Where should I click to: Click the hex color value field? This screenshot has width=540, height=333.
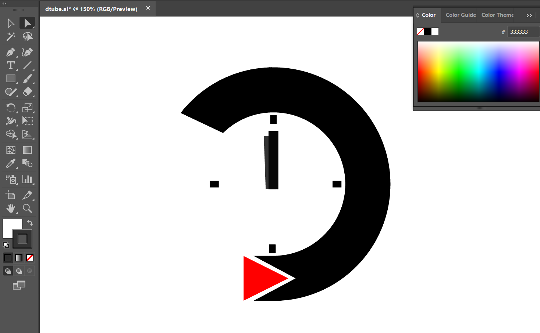[x=523, y=32]
